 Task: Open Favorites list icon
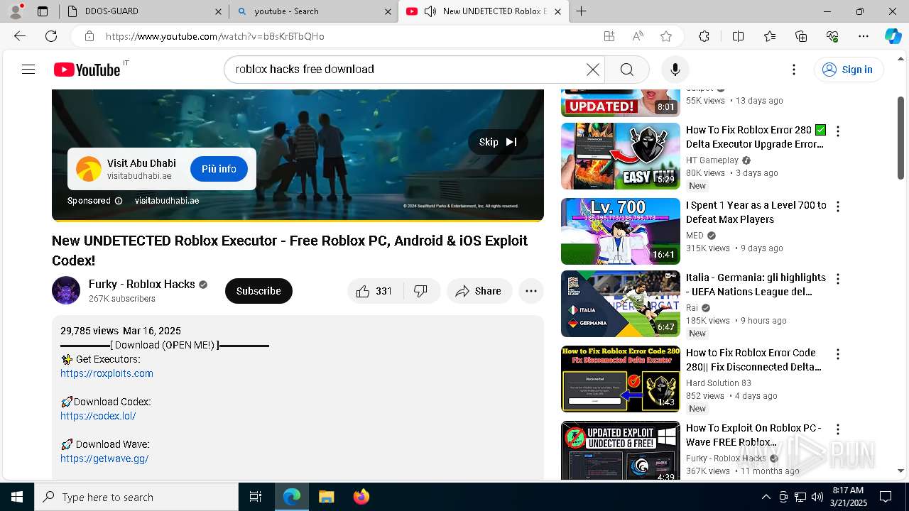coord(770,36)
